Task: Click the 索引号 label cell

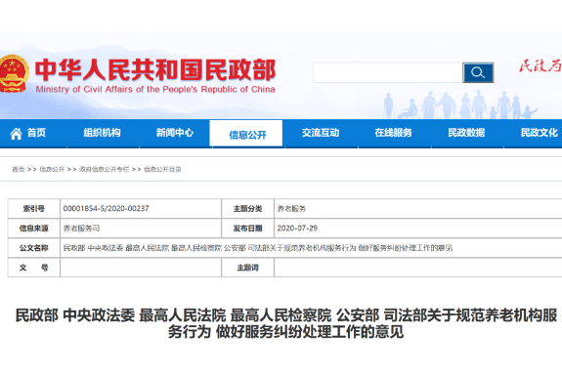Action: [34, 208]
